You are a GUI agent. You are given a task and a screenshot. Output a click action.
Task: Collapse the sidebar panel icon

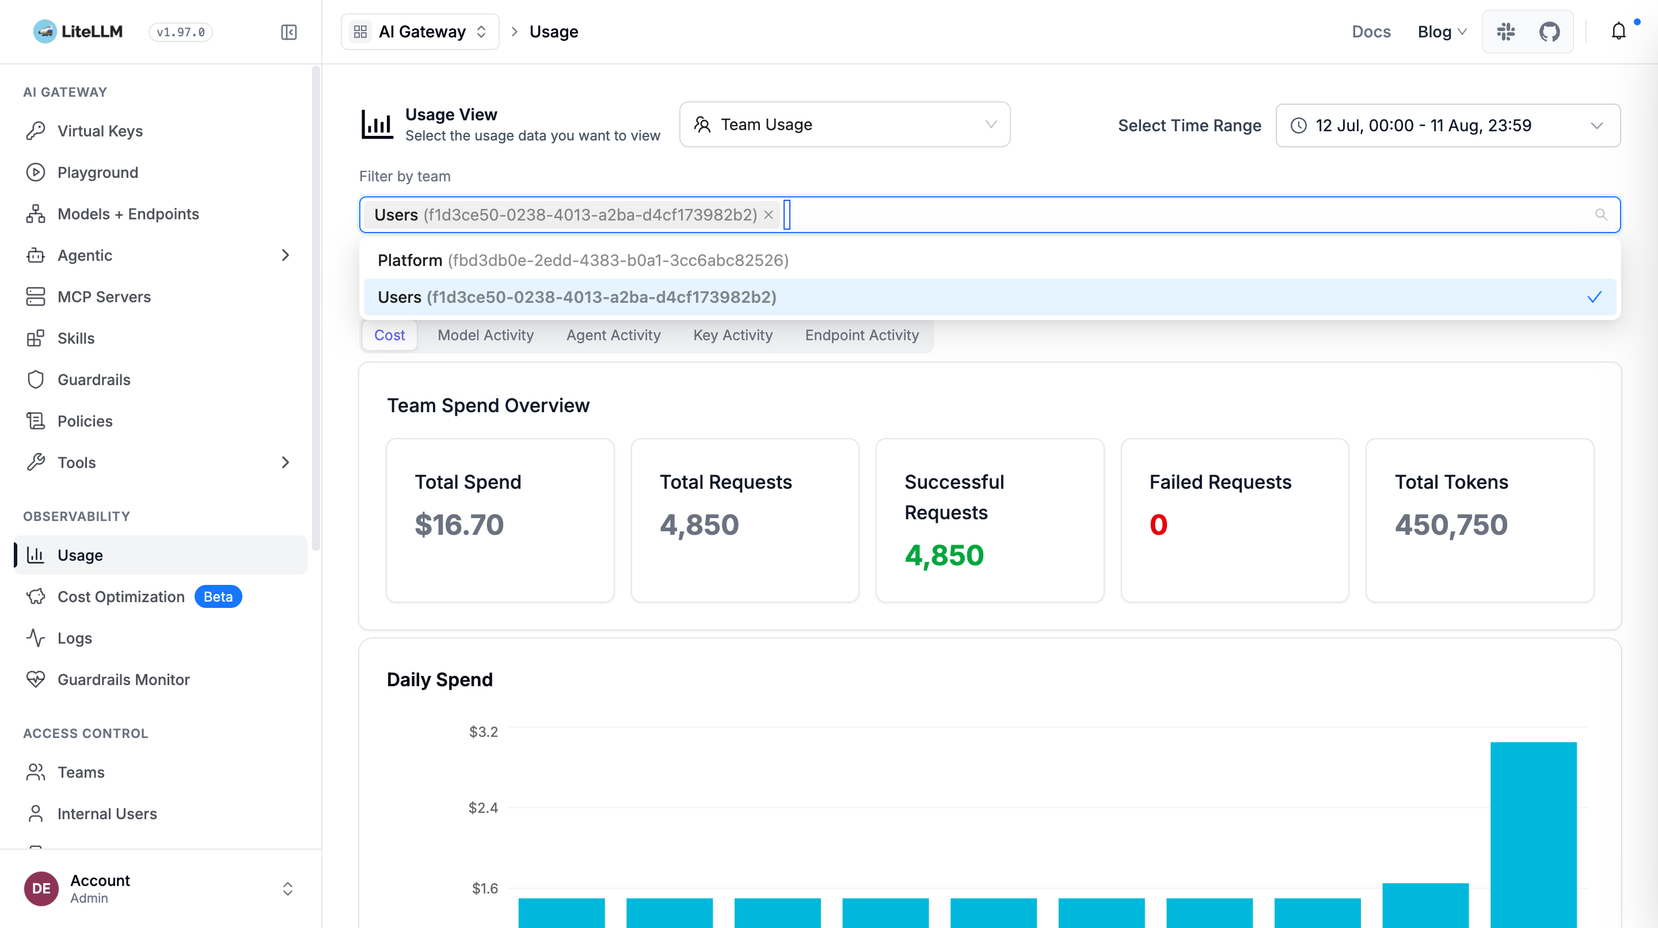tap(289, 32)
